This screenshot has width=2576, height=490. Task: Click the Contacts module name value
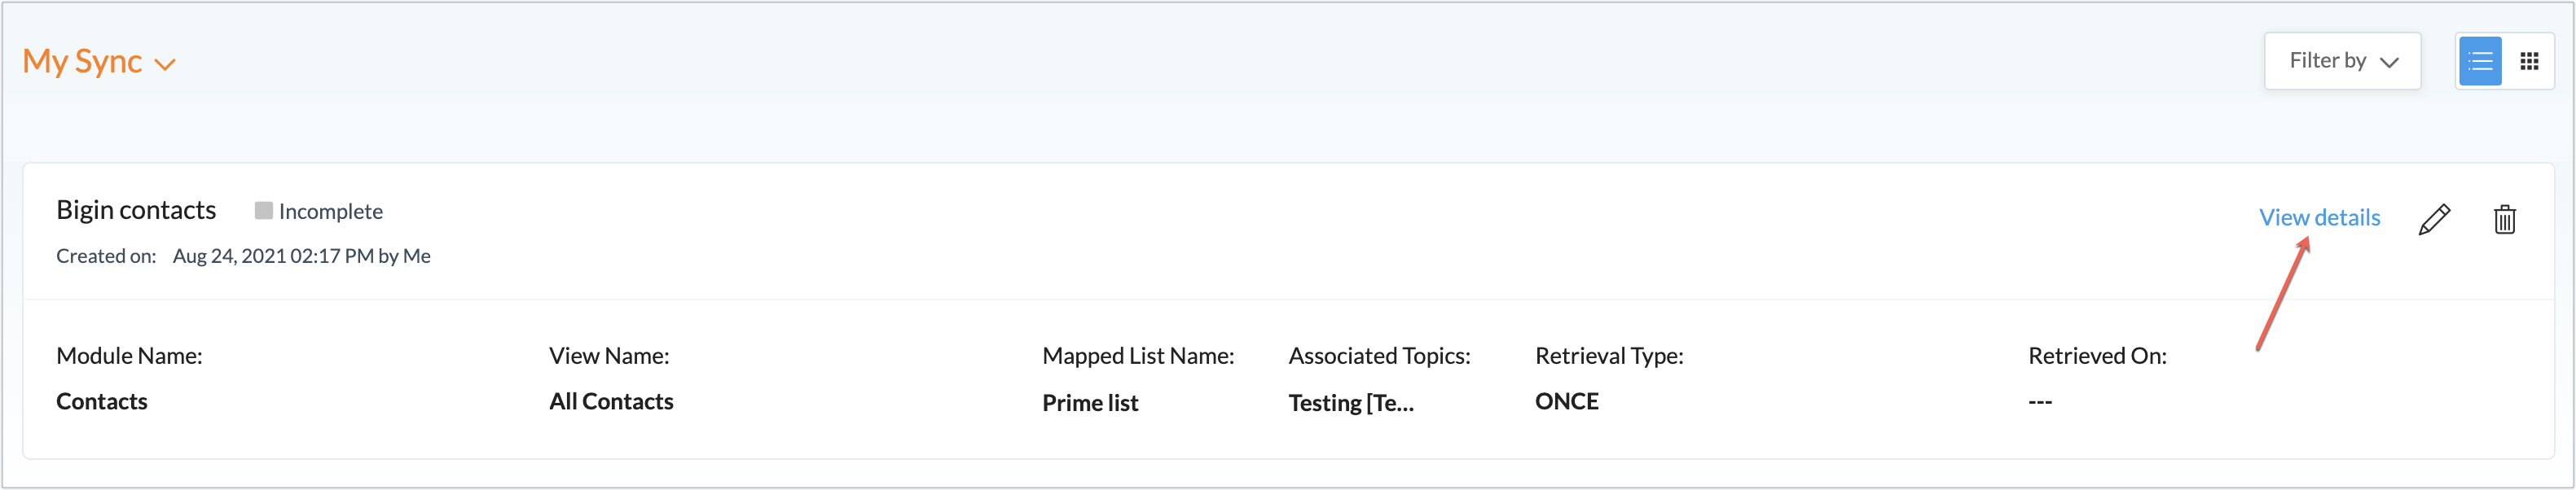pos(102,402)
